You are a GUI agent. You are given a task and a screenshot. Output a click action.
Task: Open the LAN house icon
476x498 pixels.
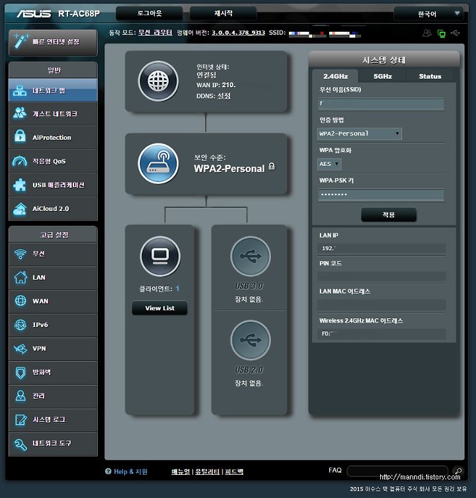tap(20, 277)
